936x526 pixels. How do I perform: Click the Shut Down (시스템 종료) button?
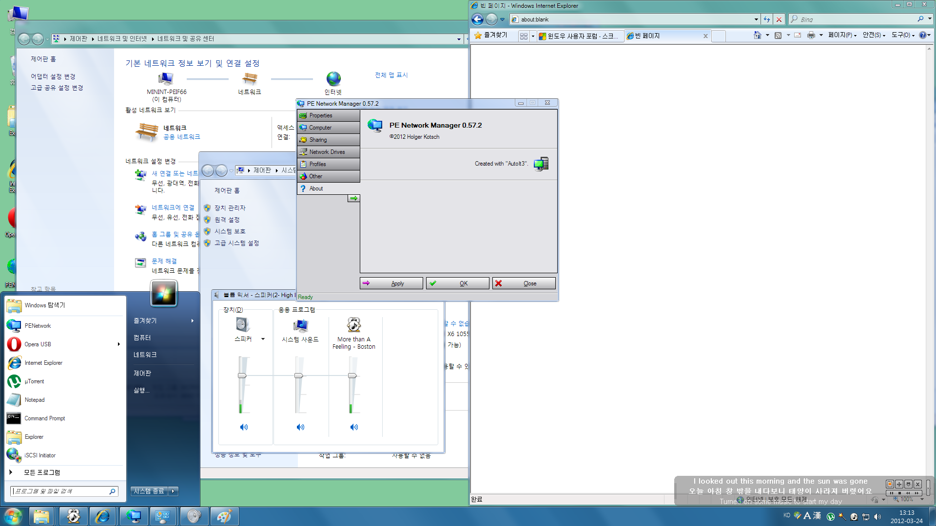(x=149, y=491)
